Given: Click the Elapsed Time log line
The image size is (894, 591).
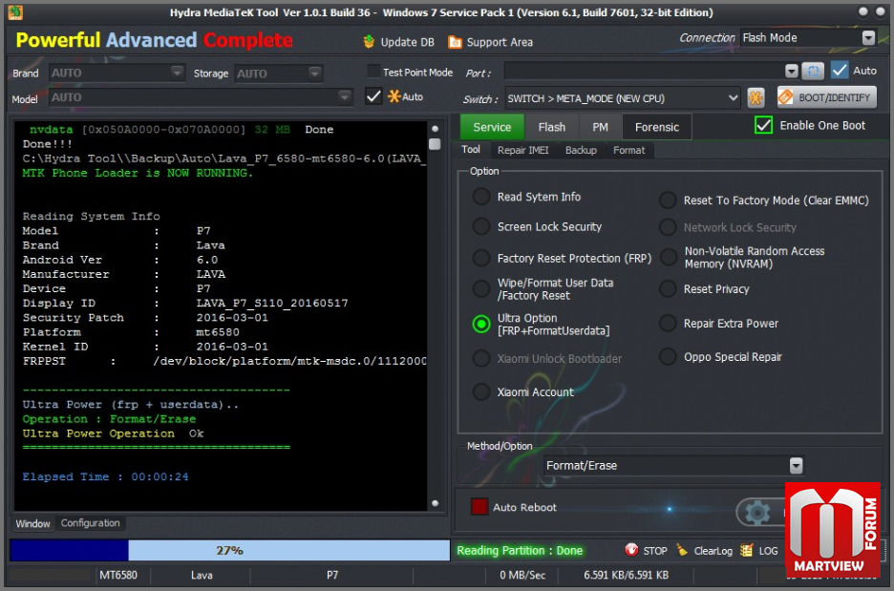Looking at the screenshot, I should coord(105,476).
